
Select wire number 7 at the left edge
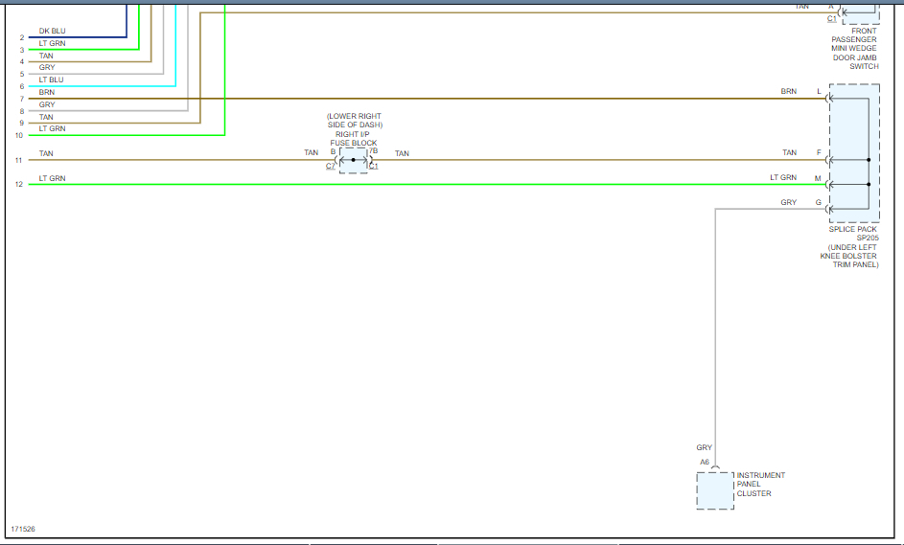coord(22,99)
